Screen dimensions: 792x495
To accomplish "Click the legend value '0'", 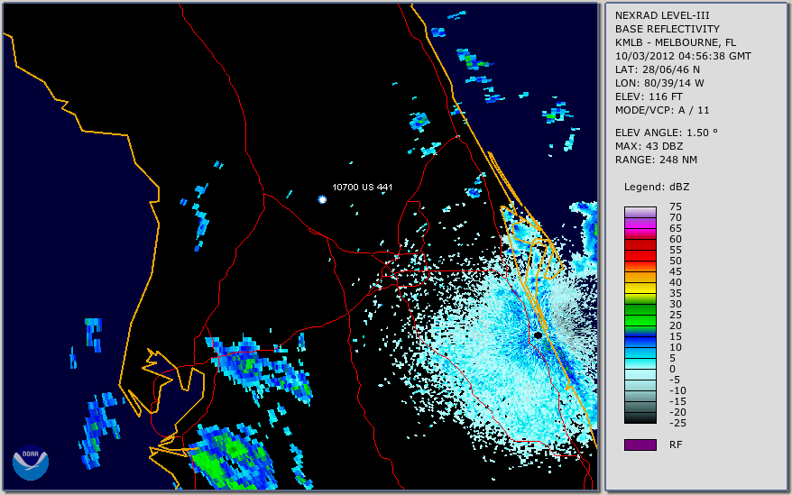I will 672,370.
